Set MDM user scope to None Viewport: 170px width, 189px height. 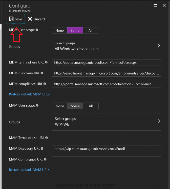tap(60, 30)
